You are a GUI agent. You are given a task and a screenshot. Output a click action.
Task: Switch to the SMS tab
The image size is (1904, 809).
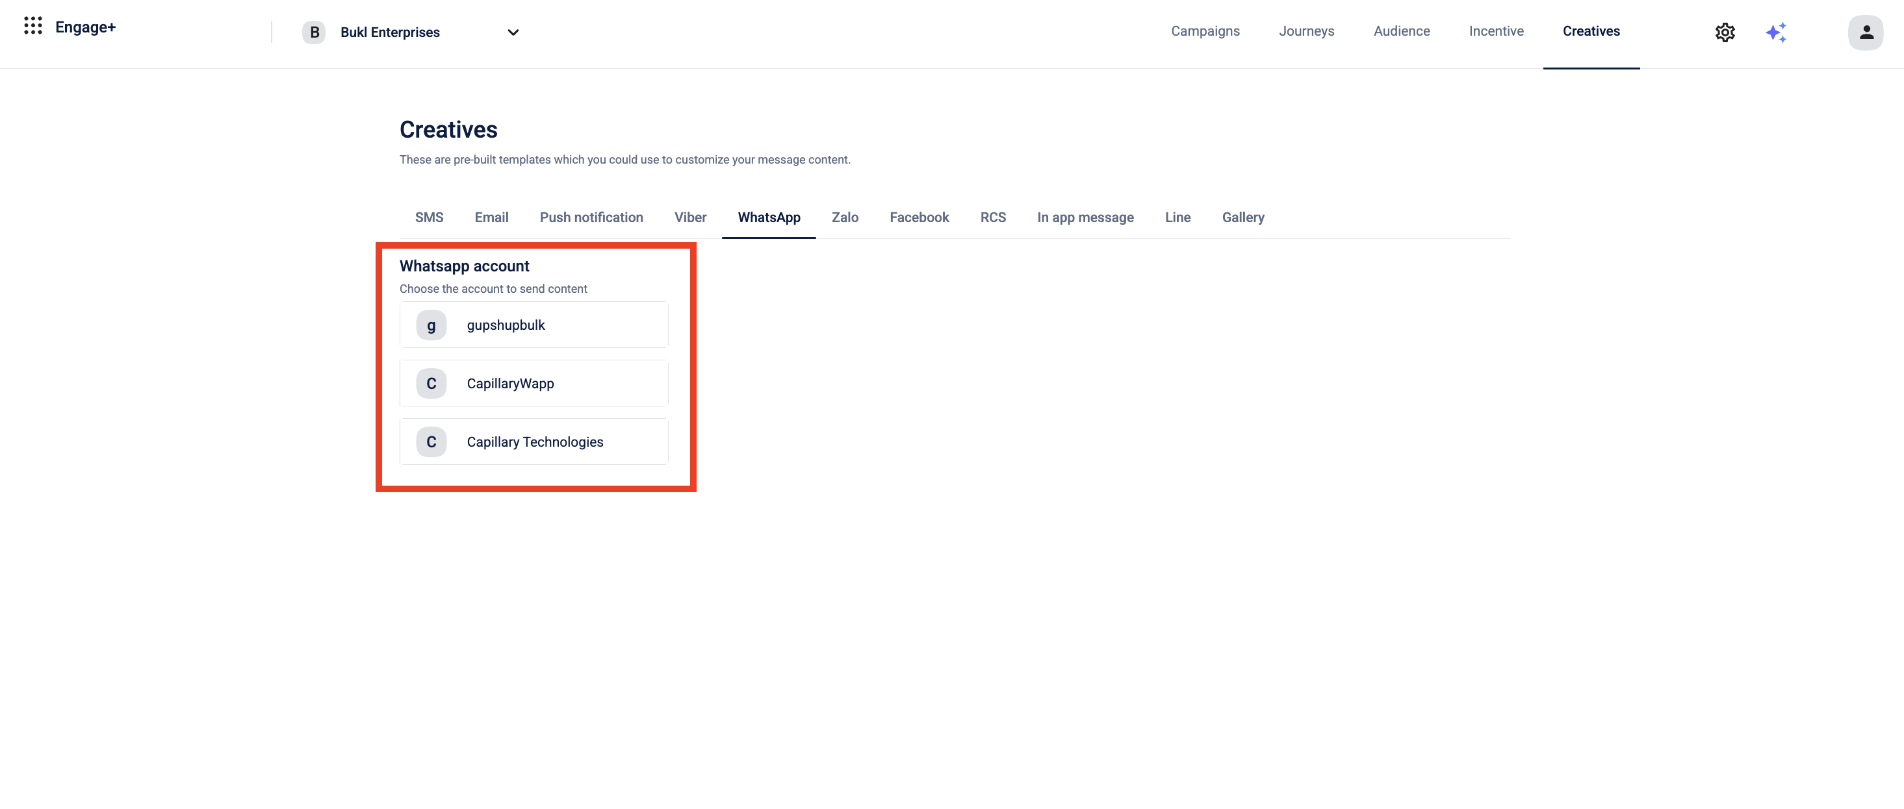point(429,218)
